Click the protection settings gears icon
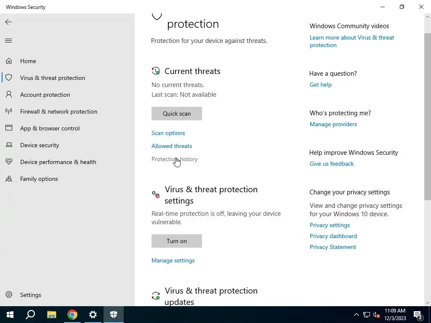The width and height of the screenshot is (431, 323). (156, 194)
